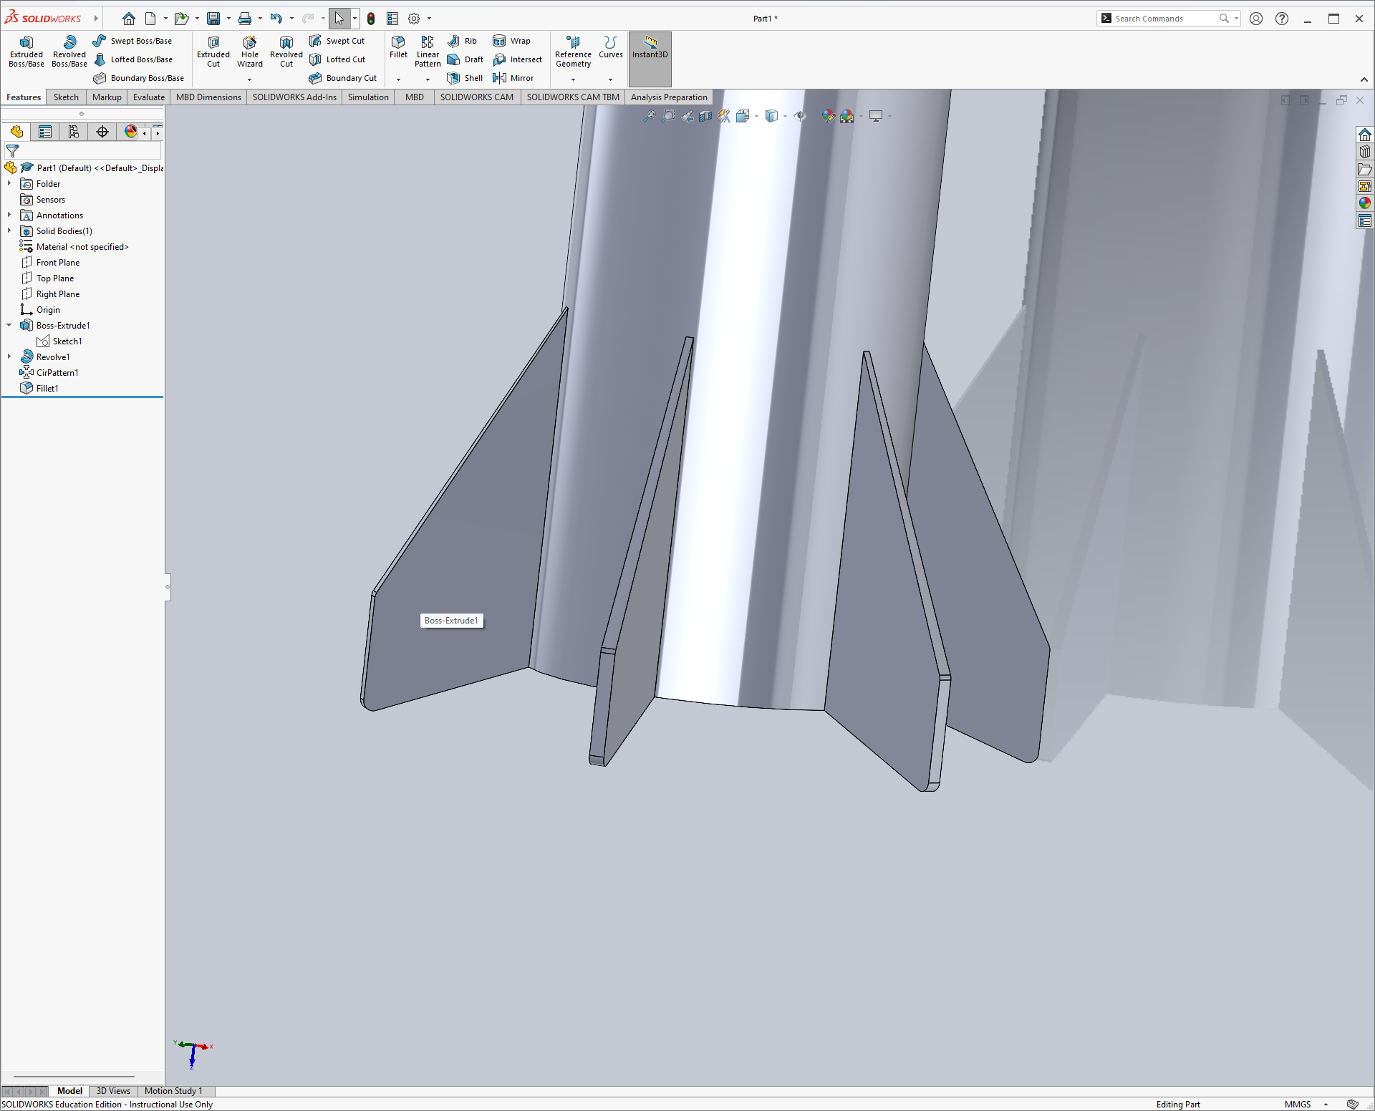Choose the Swept Cut command
Viewport: 1375px width, 1111px height.
337,41
